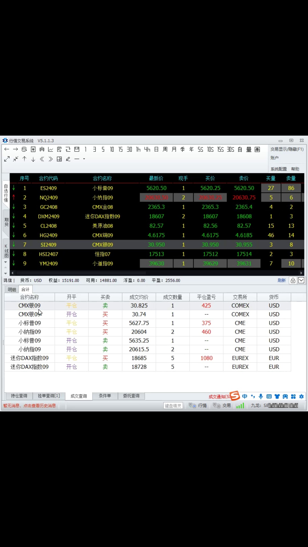This screenshot has height=547, width=308.
Task: Select the YM2409 小道指09 row
Action: pyautogui.click(x=157, y=264)
